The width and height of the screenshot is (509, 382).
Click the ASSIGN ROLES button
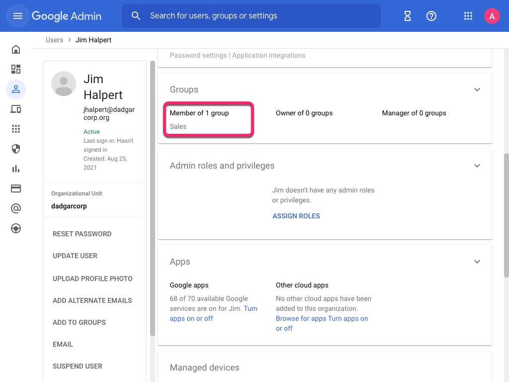[x=296, y=216]
